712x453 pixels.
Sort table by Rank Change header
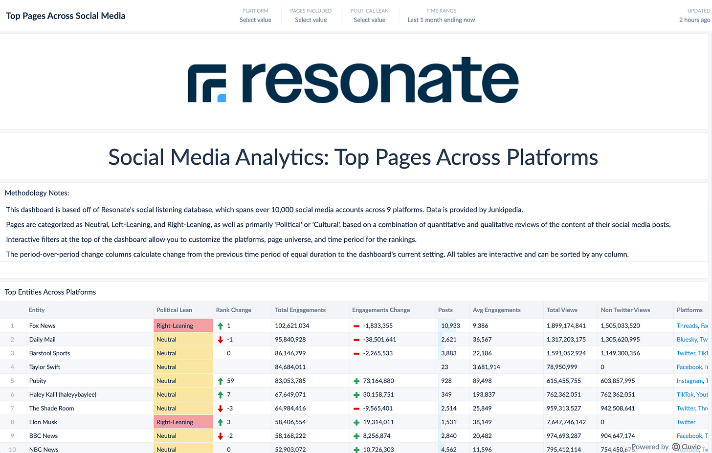[234, 310]
